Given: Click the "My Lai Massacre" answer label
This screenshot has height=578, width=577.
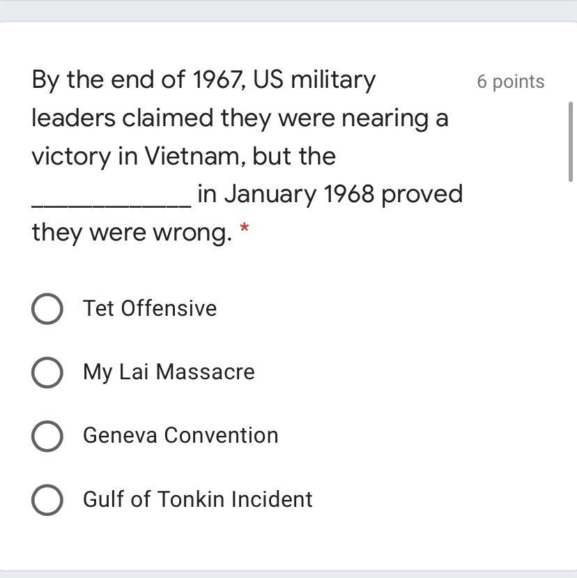Looking at the screenshot, I should tap(169, 372).
